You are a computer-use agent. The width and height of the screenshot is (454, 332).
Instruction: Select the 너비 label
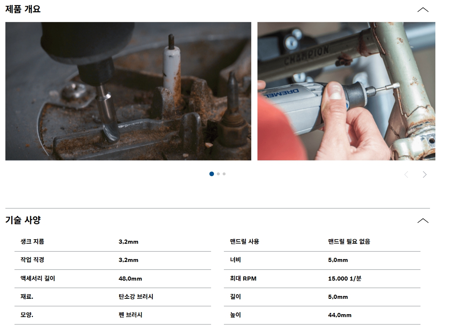(x=235, y=260)
